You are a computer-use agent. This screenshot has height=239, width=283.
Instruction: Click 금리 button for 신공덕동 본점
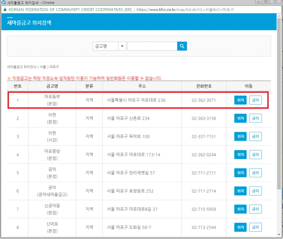point(255,209)
